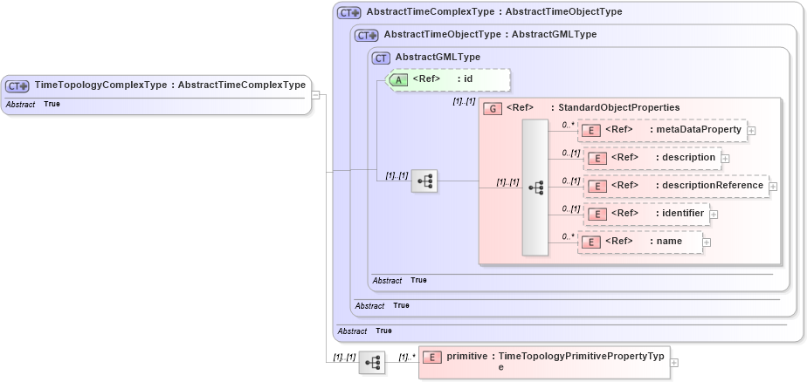Click the CT icon of AbstractTimeObjectType
This screenshot has height=382, width=807.
(367, 36)
